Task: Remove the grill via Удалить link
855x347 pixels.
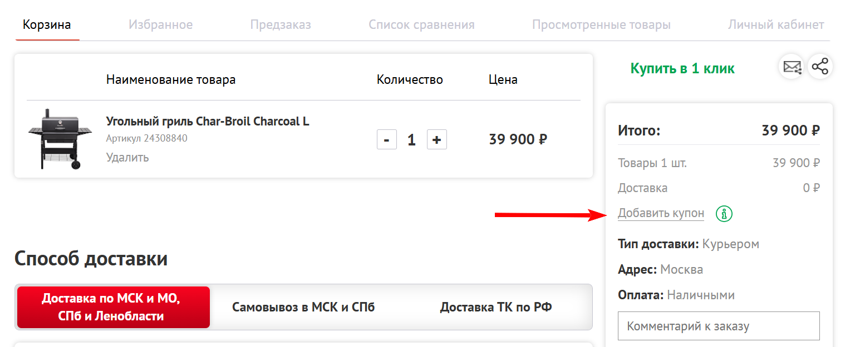Action: pyautogui.click(x=127, y=157)
